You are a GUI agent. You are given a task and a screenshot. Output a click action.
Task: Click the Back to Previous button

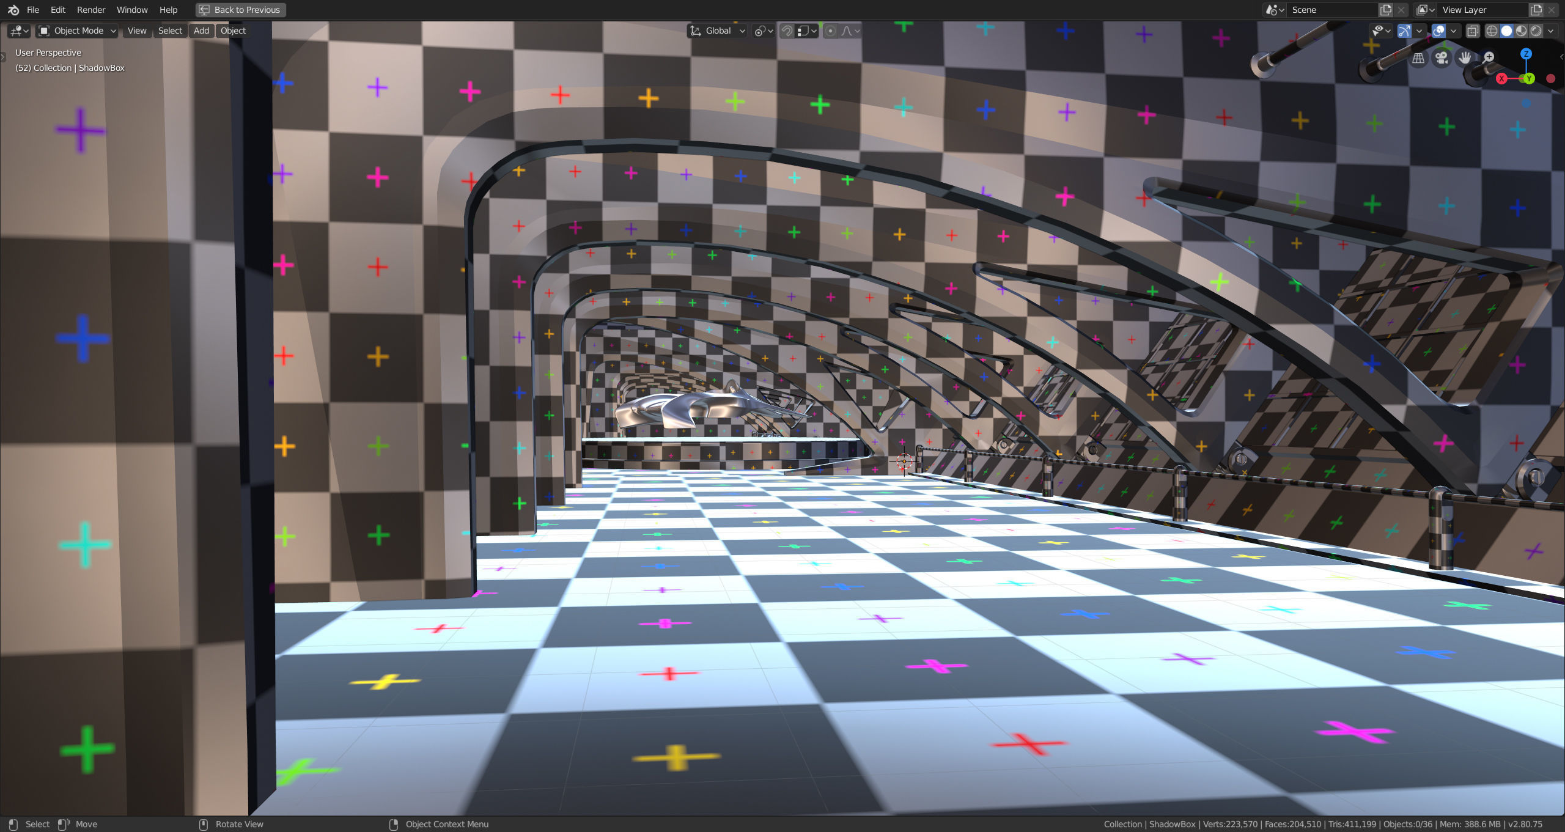(240, 10)
